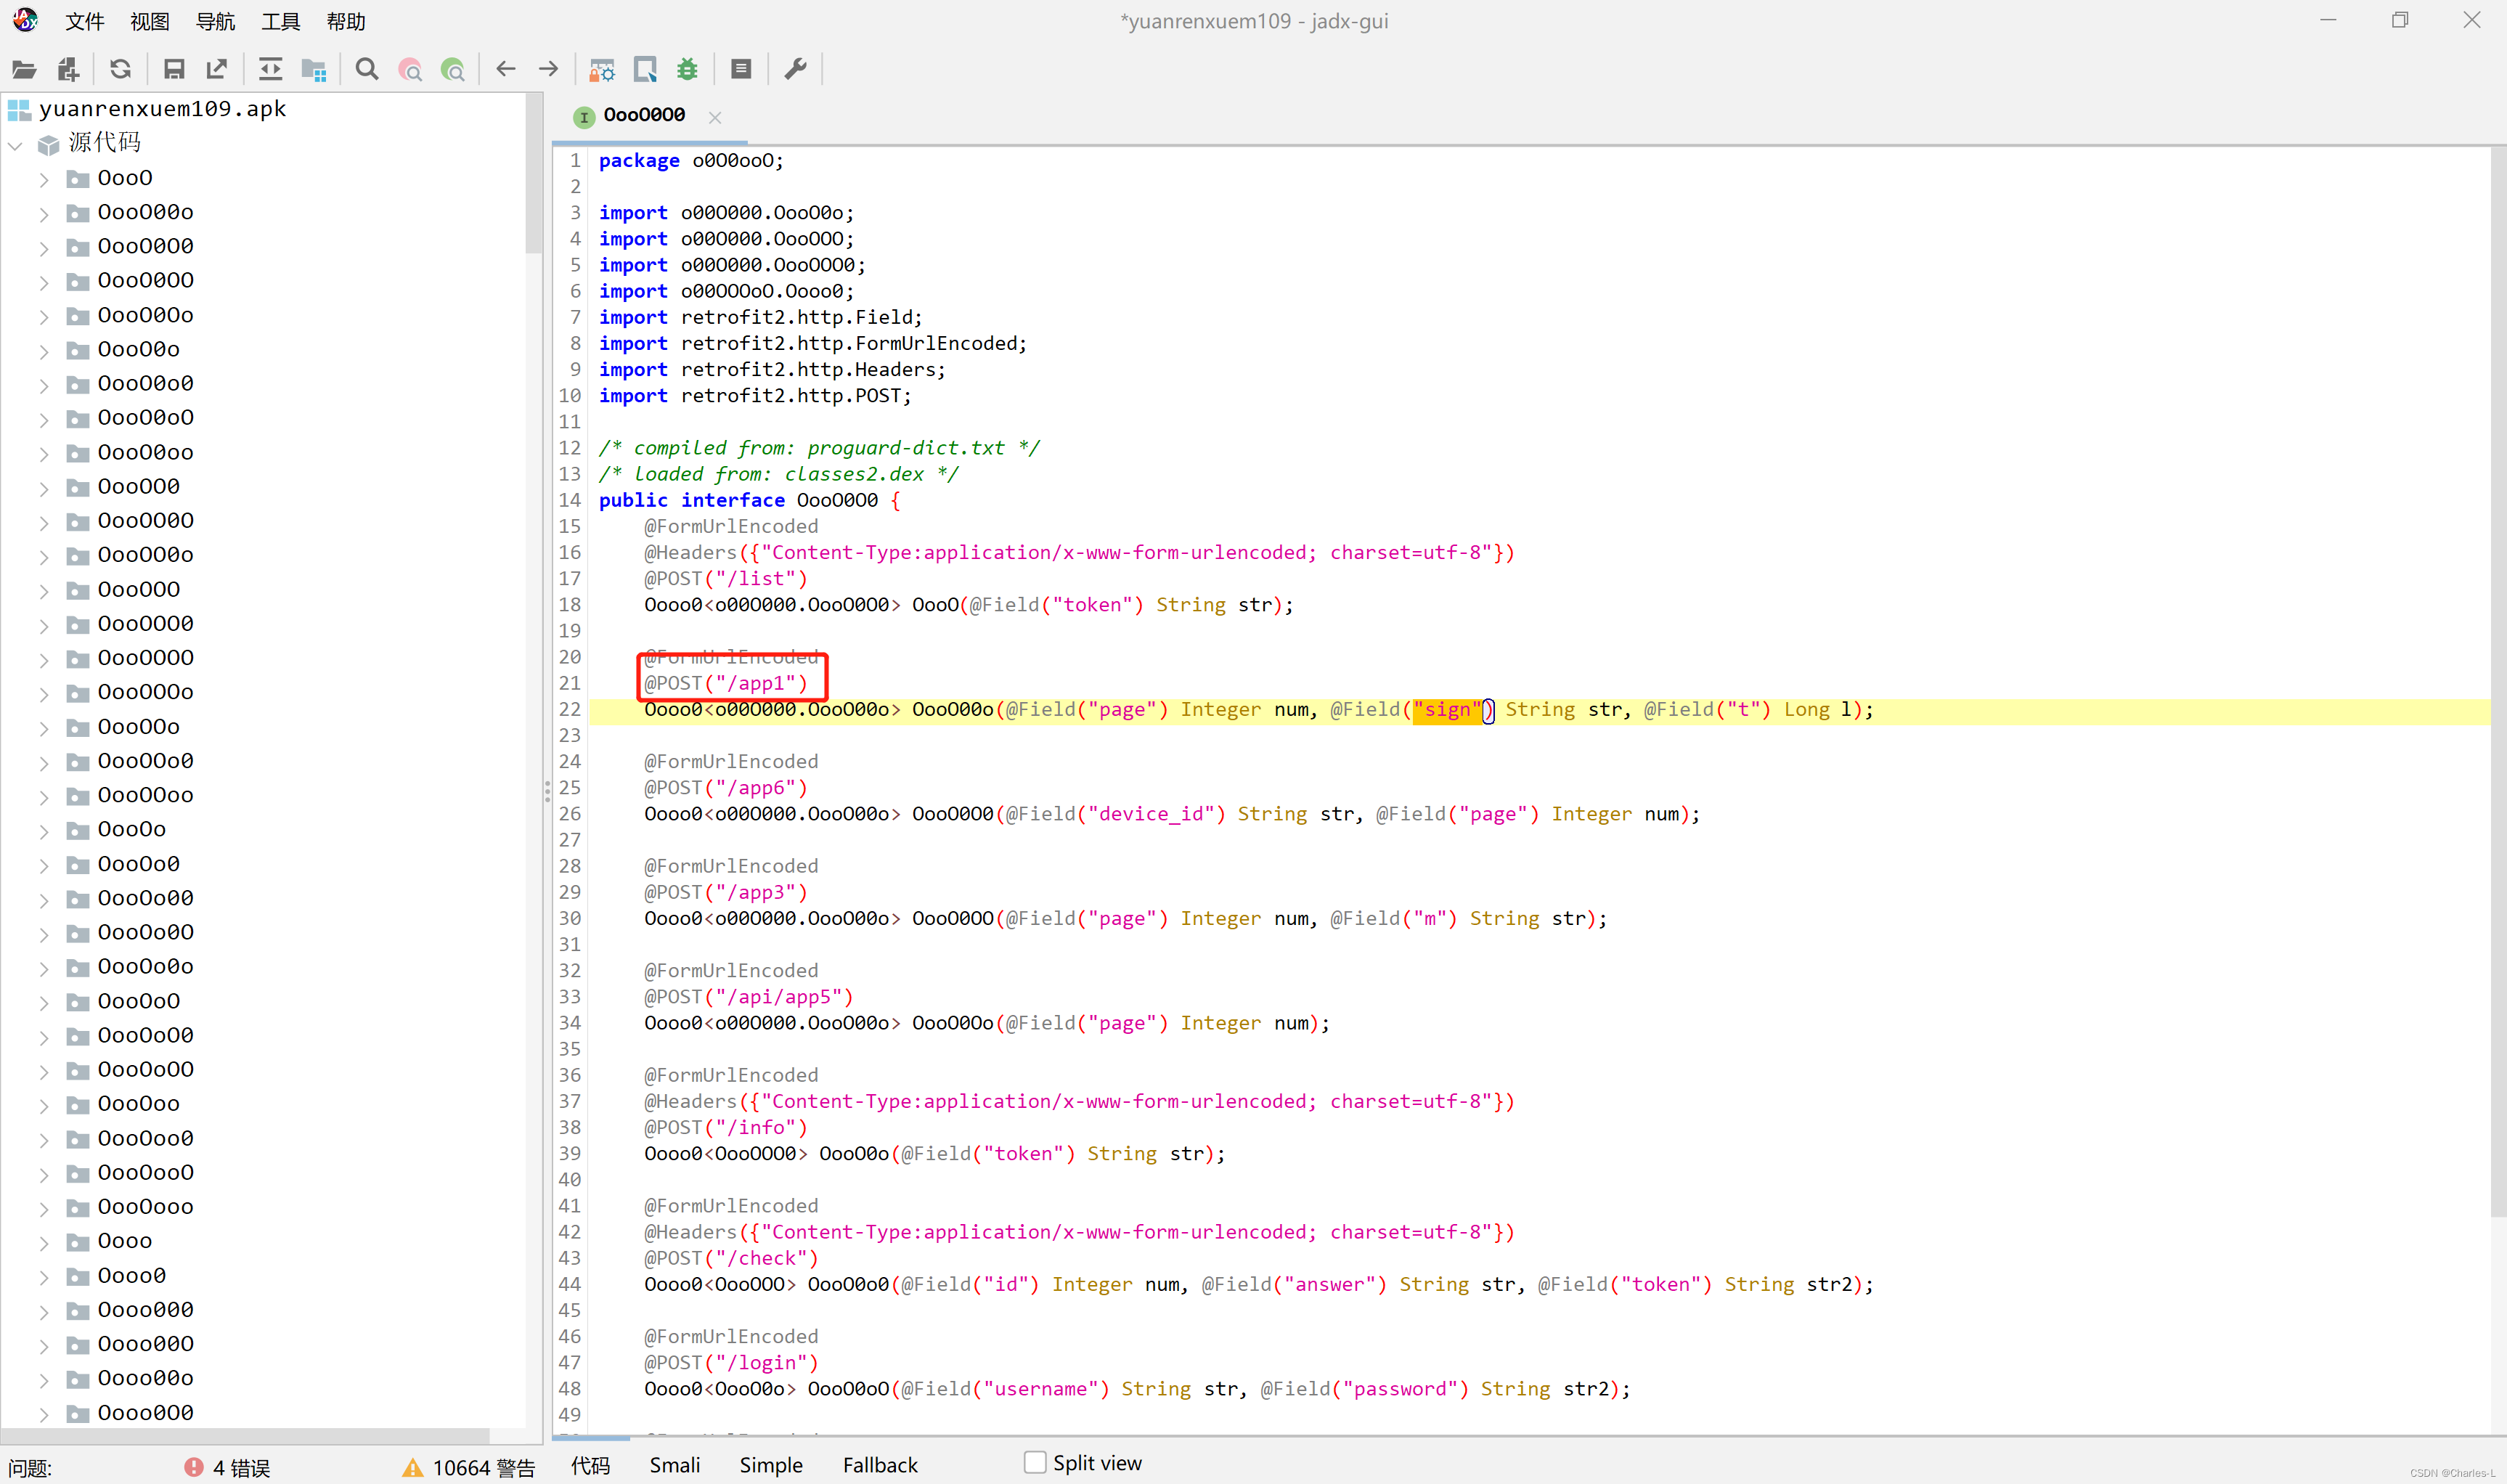Open preferences with the wrench icon
2507x1484 pixels.
(x=795, y=69)
